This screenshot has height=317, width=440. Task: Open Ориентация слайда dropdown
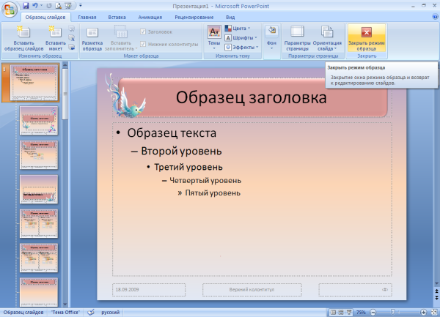(x=327, y=38)
